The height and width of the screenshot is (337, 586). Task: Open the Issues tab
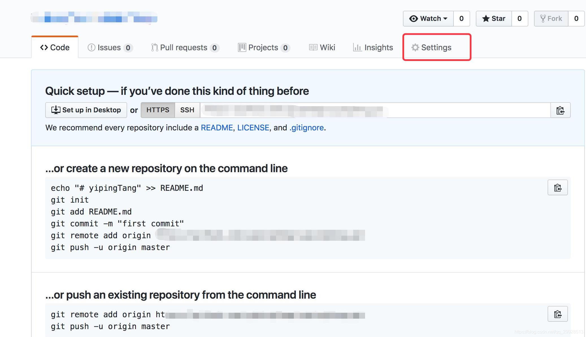click(110, 47)
